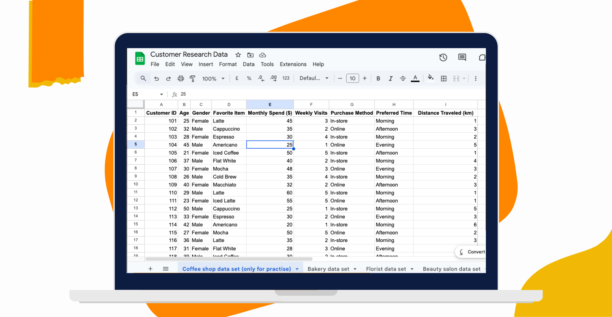
Task: Click the Convert button
Action: pos(471,252)
